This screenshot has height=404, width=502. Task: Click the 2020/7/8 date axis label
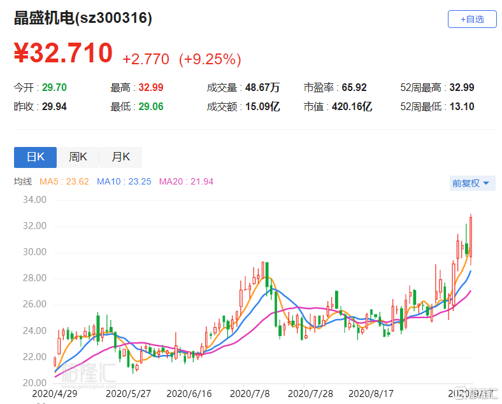click(x=250, y=394)
